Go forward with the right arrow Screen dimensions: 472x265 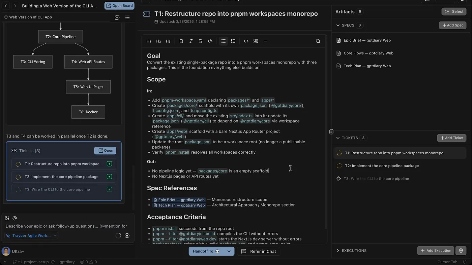15,6
